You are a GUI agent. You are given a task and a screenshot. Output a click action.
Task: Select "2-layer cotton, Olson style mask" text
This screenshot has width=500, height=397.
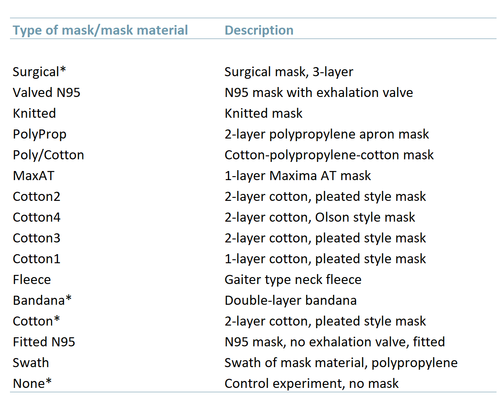point(320,217)
